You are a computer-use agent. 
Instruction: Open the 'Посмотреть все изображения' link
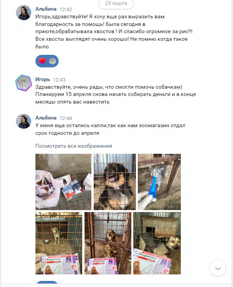click(x=73, y=146)
